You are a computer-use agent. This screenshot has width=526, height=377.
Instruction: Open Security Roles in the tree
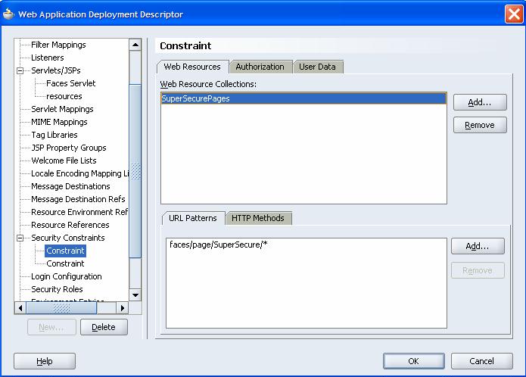click(x=57, y=289)
